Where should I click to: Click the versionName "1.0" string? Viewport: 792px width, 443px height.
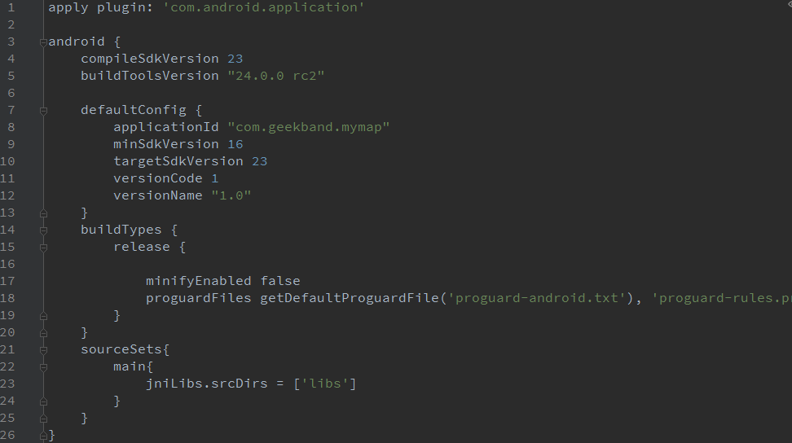231,195
